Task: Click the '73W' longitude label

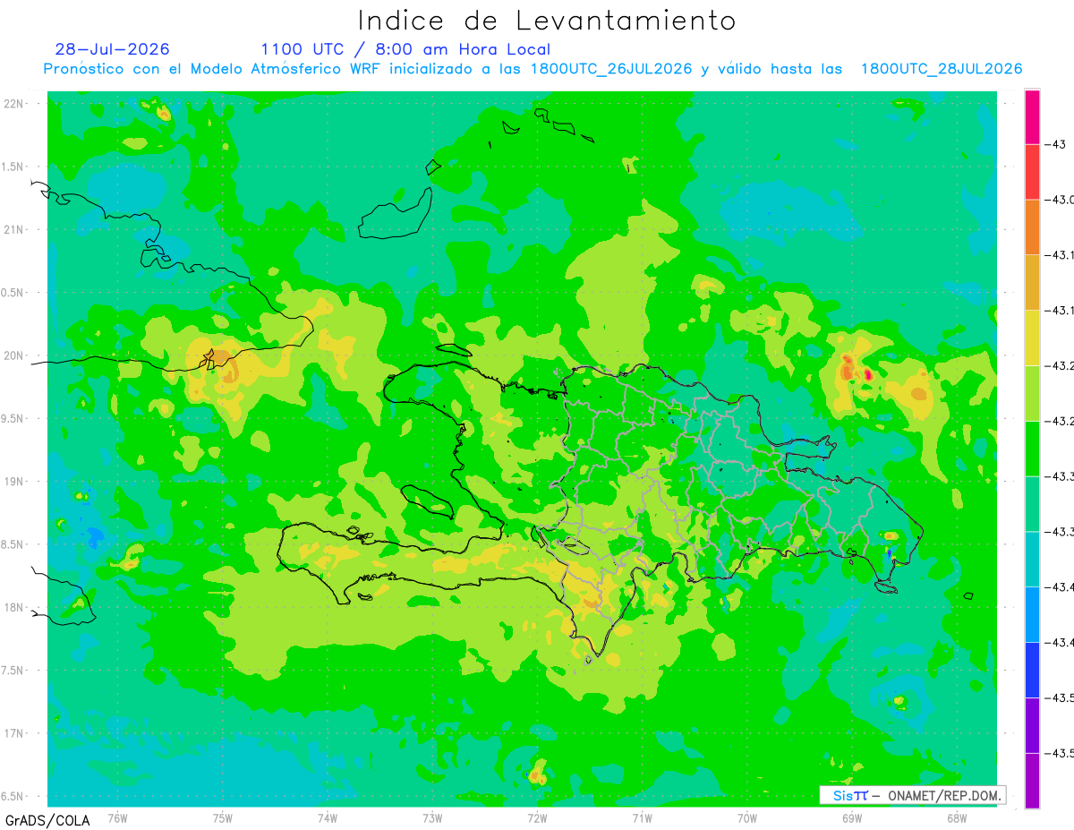Action: point(432,818)
